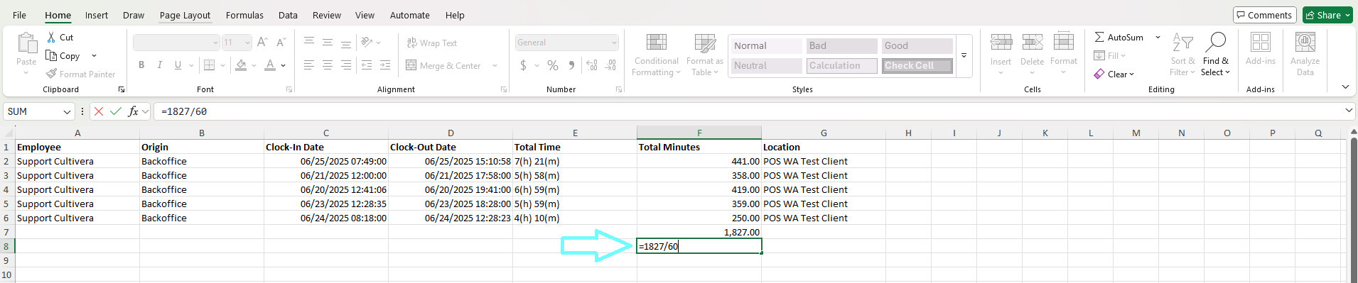Click Decrease Decimal icon
Image resolution: width=1358 pixels, height=283 pixels.
coord(610,65)
